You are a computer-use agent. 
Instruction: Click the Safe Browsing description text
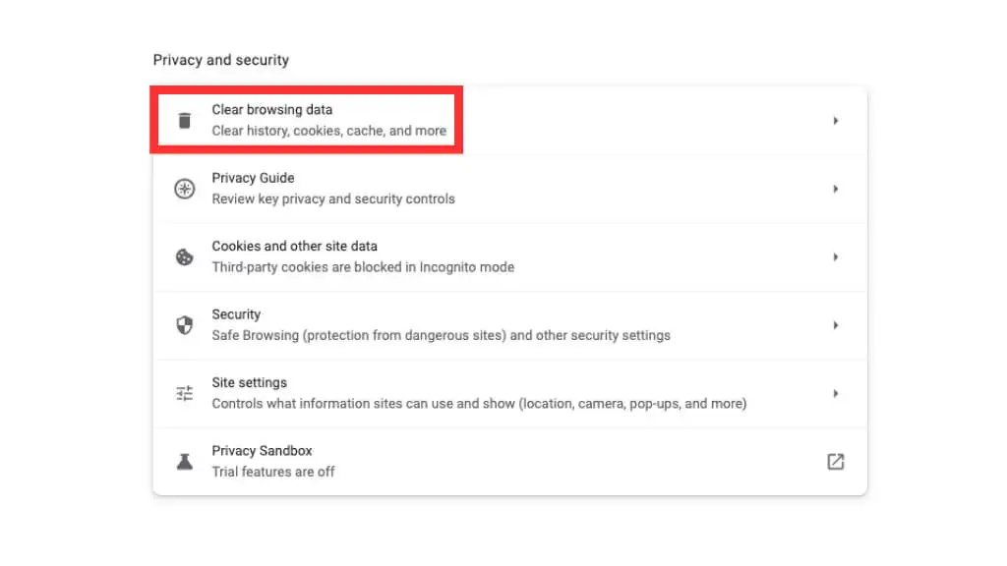click(441, 335)
